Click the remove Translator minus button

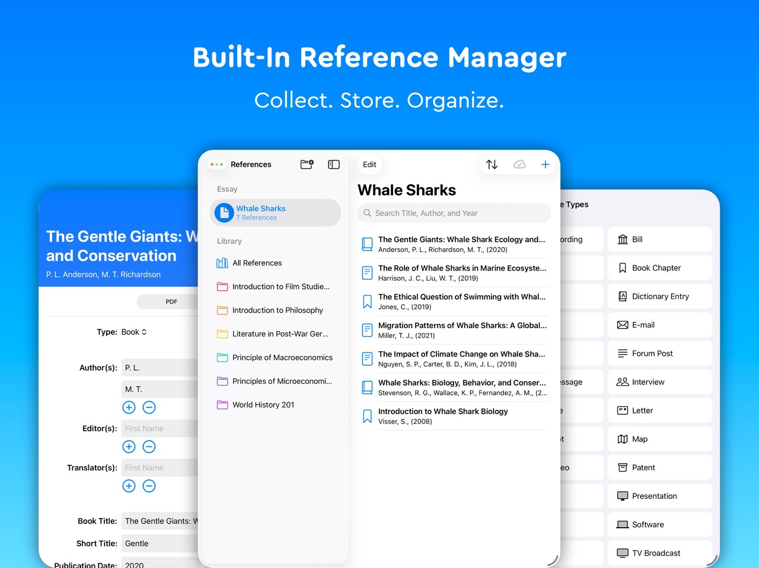pos(149,486)
